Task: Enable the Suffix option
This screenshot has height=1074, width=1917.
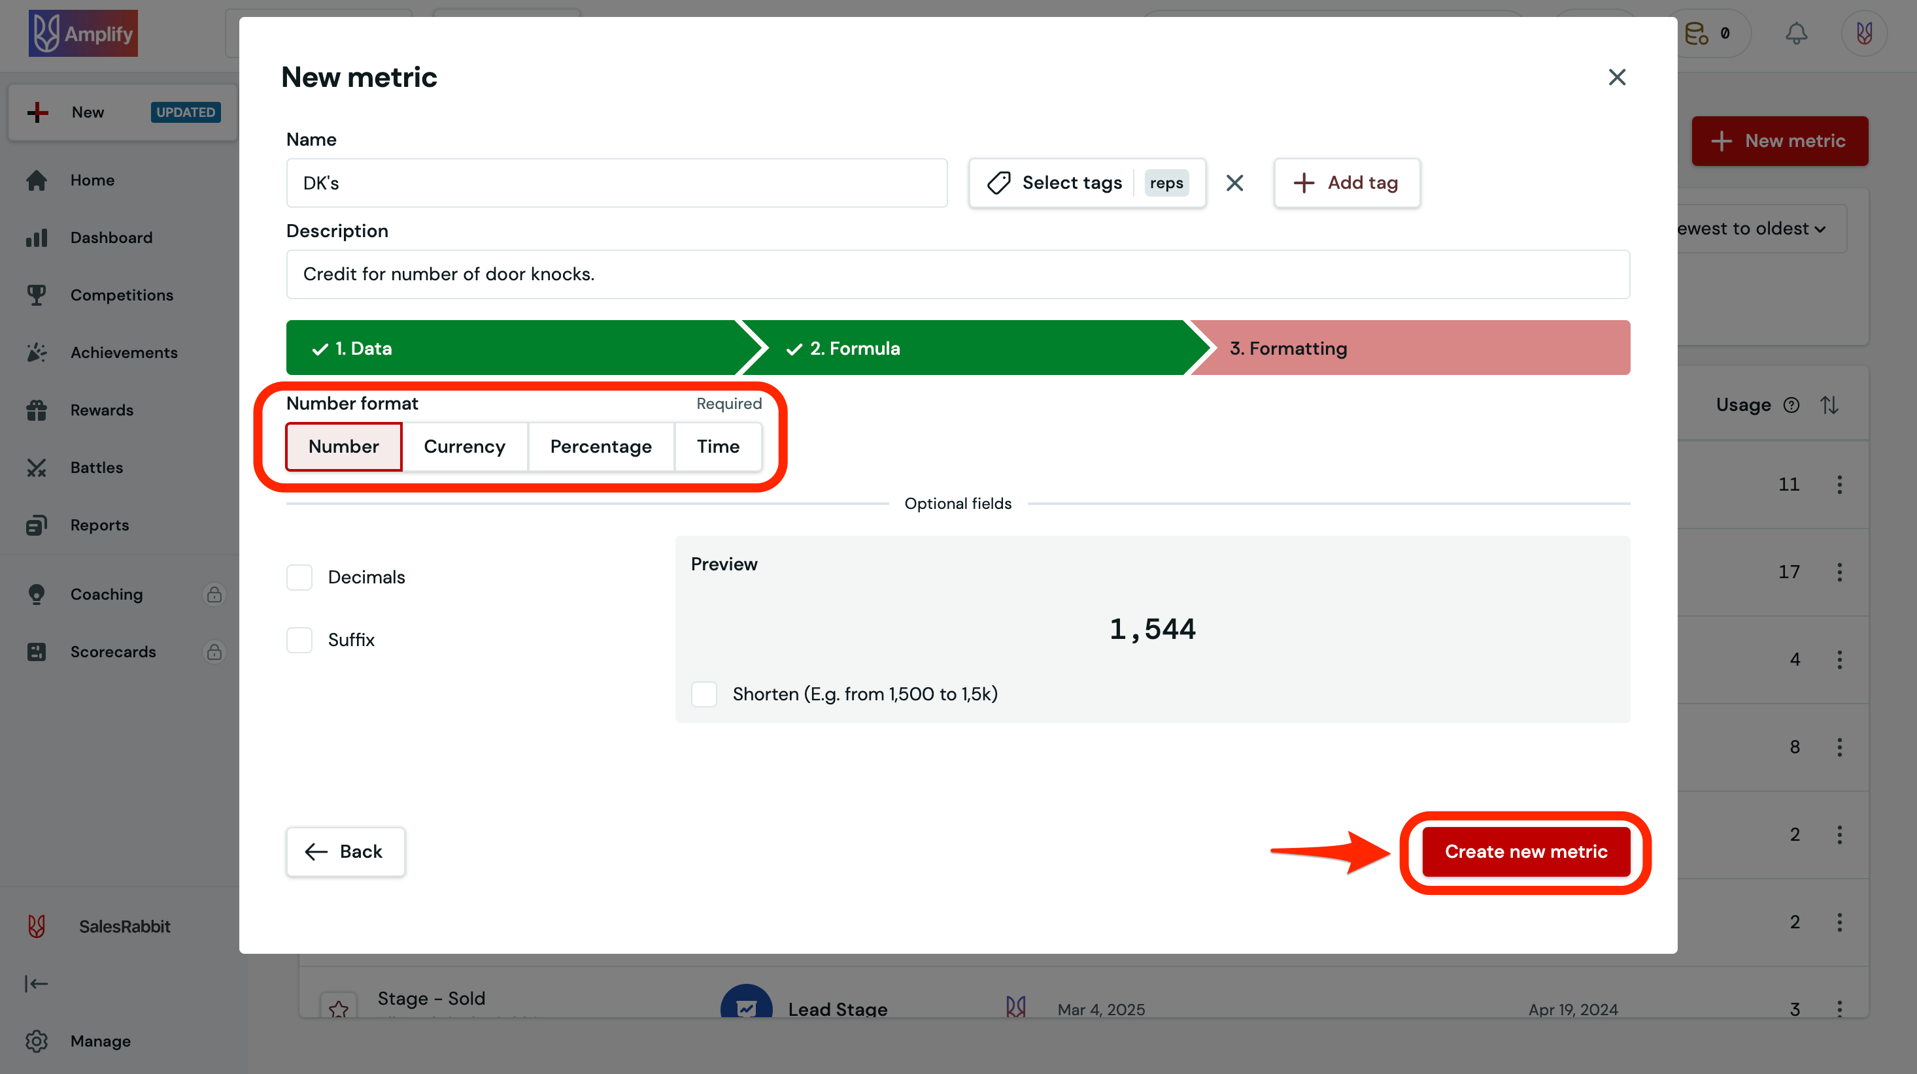Action: [298, 640]
